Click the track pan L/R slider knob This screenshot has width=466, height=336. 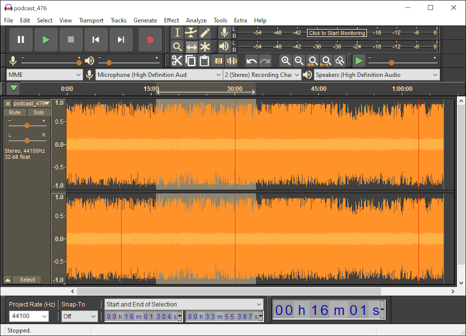coord(27,141)
